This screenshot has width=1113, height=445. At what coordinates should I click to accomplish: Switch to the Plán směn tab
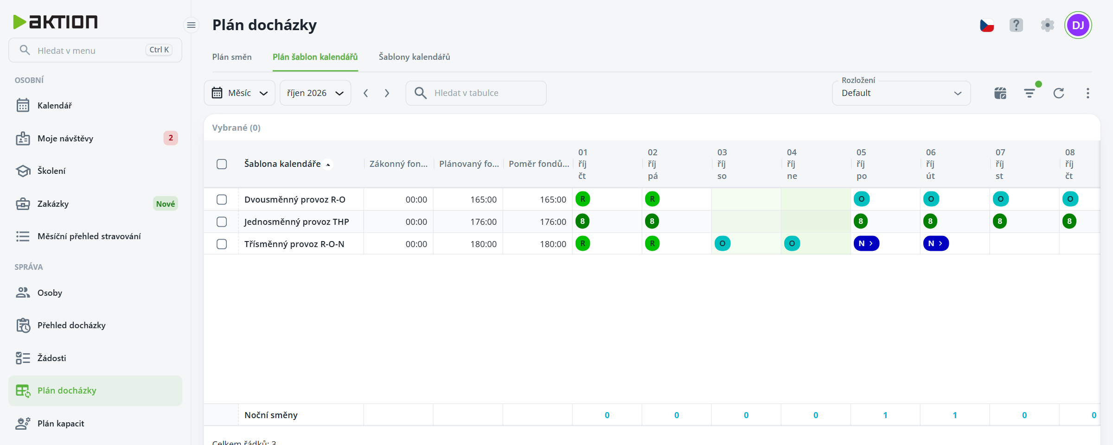pos(232,57)
